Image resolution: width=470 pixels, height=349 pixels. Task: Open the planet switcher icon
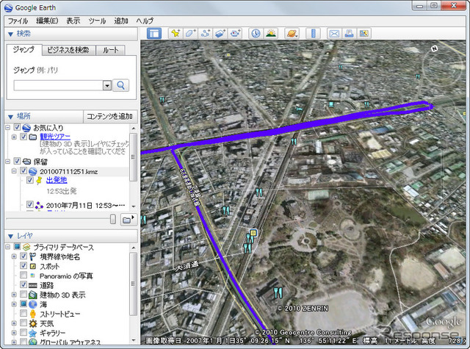coord(292,33)
